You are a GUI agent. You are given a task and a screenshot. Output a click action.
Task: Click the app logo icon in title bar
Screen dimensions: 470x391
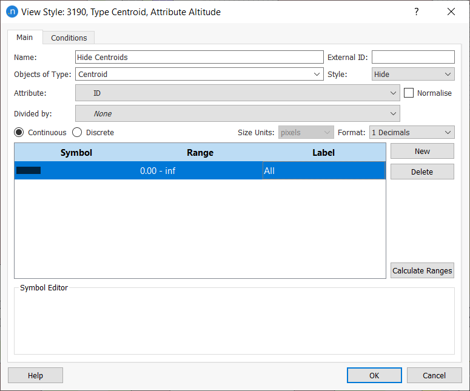[x=11, y=12]
